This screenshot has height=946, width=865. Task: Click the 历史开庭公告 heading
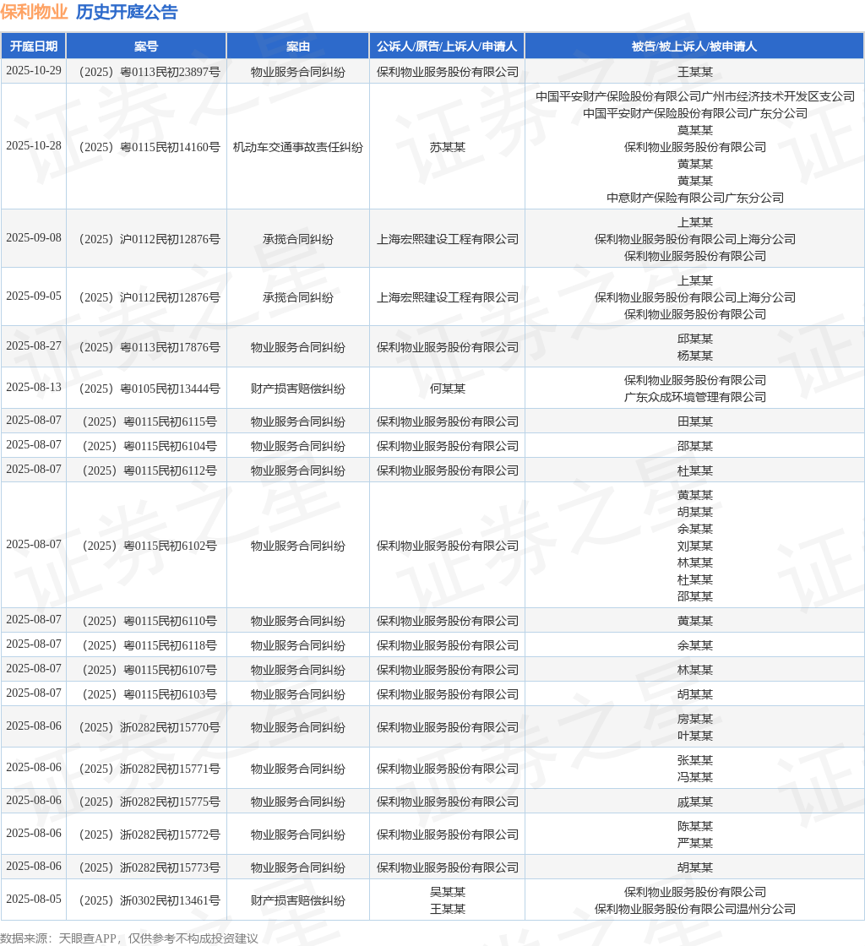pos(127,12)
